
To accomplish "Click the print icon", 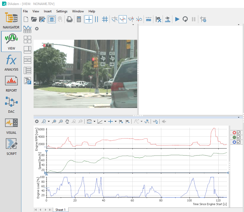I will coord(69,19).
